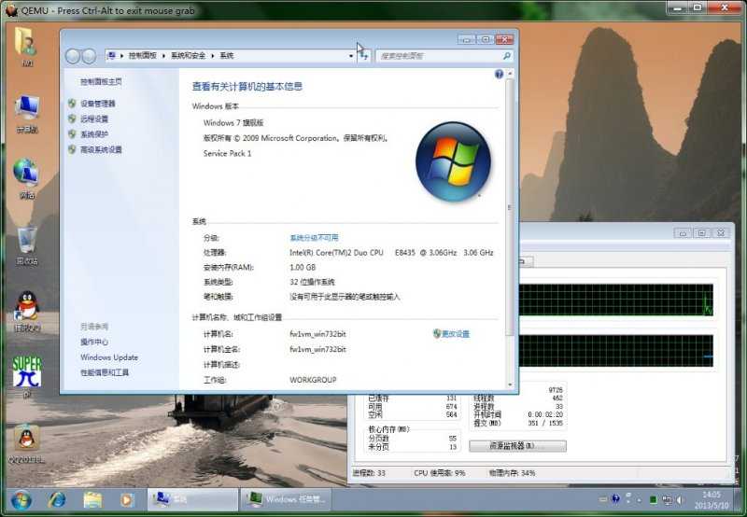Click the 系统分级不可用 rating link

(314, 238)
